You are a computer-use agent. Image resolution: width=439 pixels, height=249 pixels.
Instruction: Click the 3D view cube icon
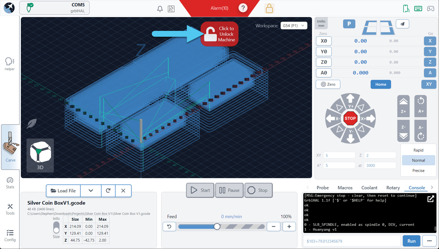(40, 155)
